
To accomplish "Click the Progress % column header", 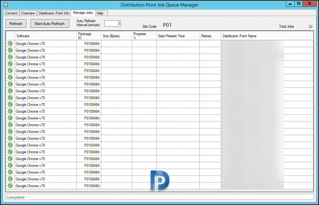I will pyautogui.click(x=144, y=36).
